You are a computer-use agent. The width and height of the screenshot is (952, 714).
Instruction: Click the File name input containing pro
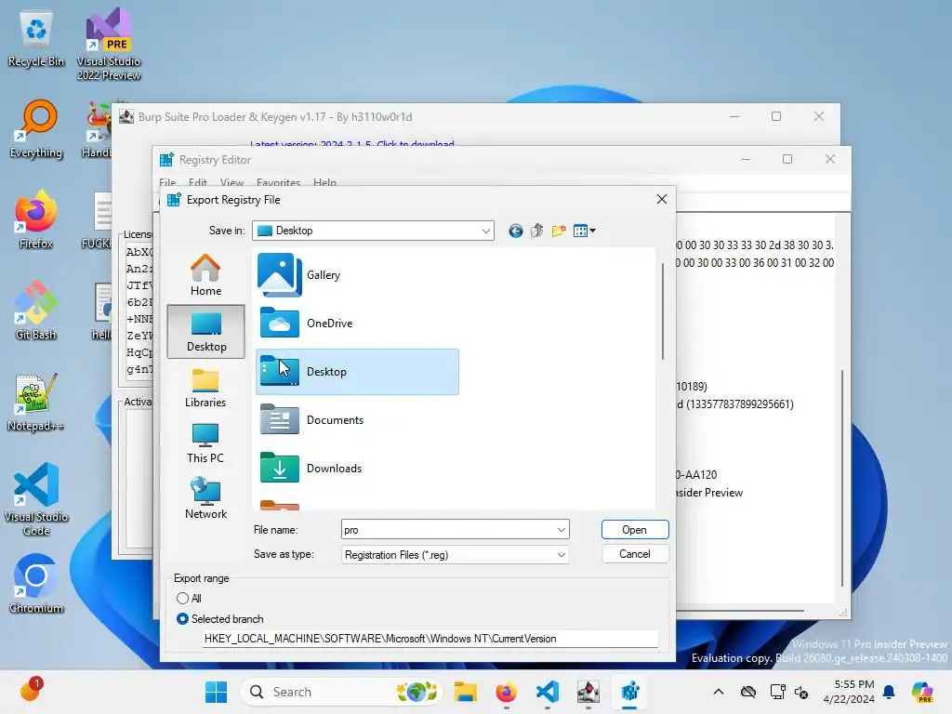[448, 530]
